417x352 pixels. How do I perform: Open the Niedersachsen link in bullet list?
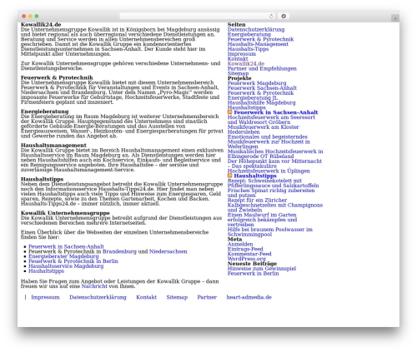coord(168,251)
